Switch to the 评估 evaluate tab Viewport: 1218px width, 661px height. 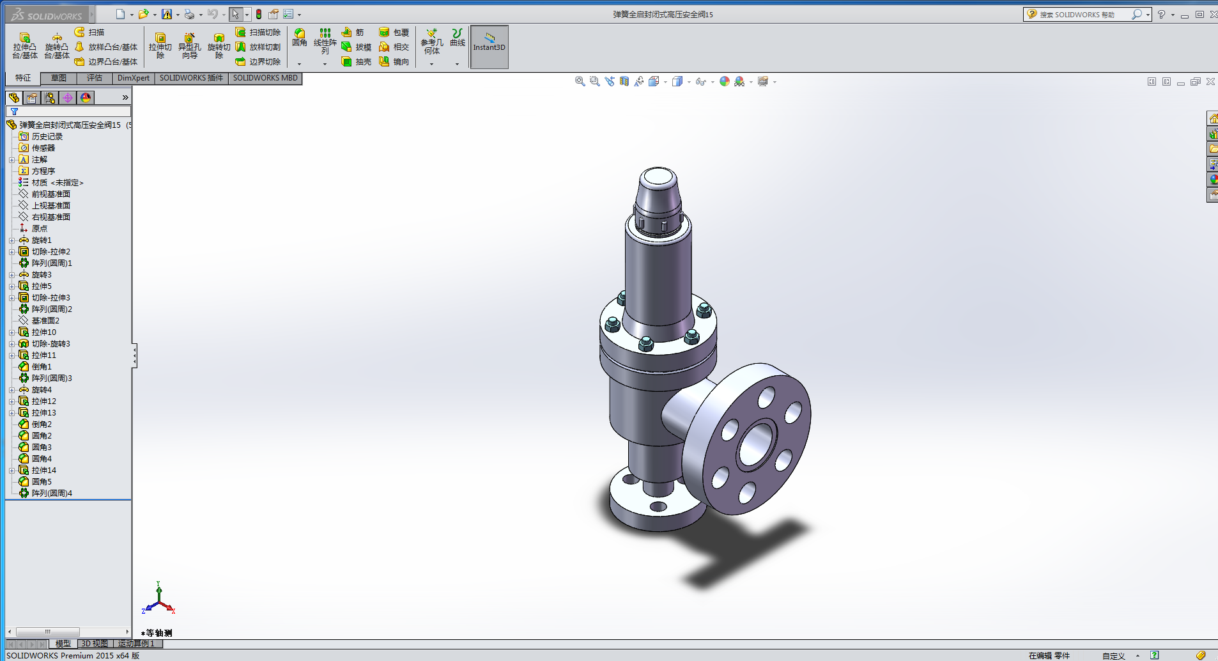95,78
